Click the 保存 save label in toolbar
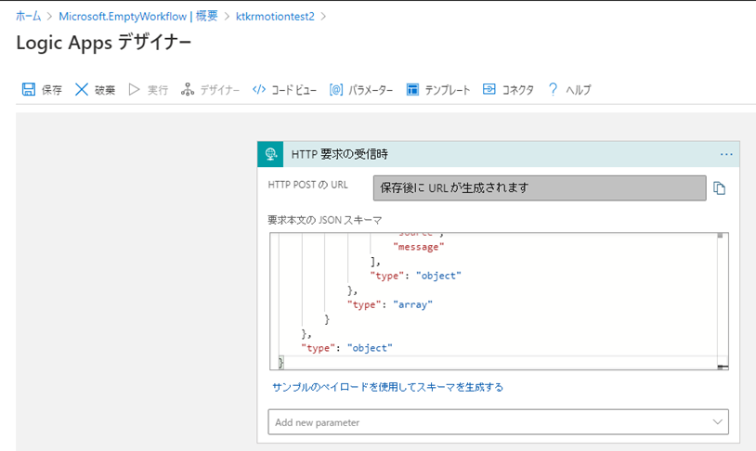 click(x=52, y=90)
